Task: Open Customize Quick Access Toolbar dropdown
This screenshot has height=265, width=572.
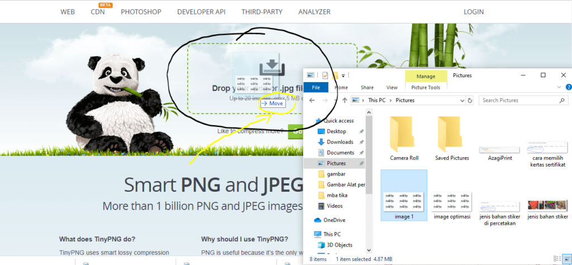Action: (x=343, y=75)
